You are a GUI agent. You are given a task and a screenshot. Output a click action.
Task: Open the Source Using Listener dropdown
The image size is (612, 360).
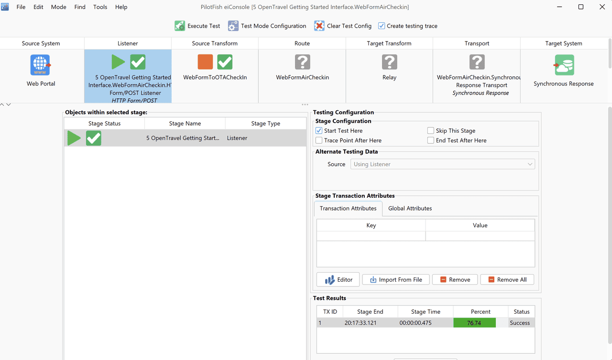pos(443,164)
